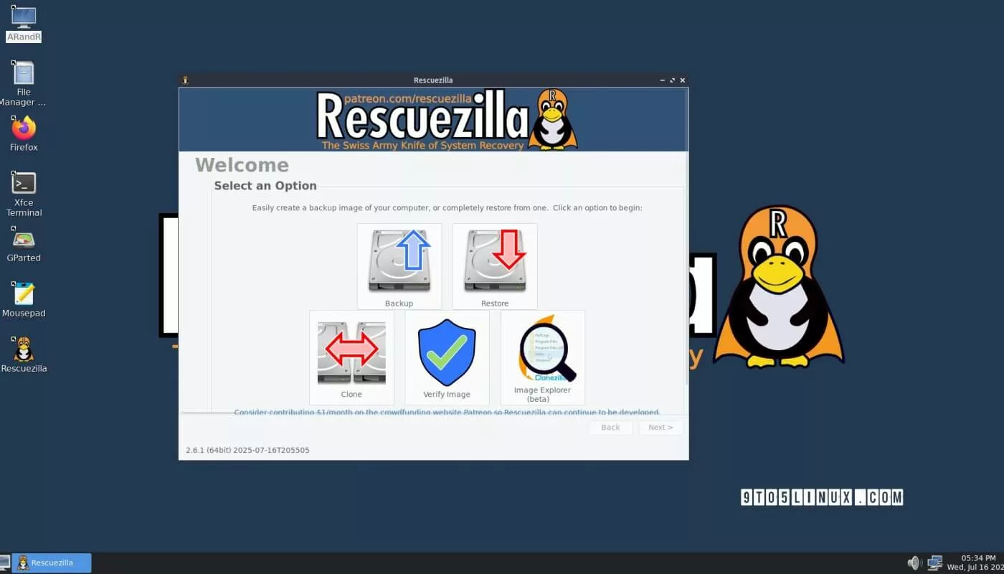Choose the Backup option
Screen dimensions: 1004x574
tap(399, 266)
